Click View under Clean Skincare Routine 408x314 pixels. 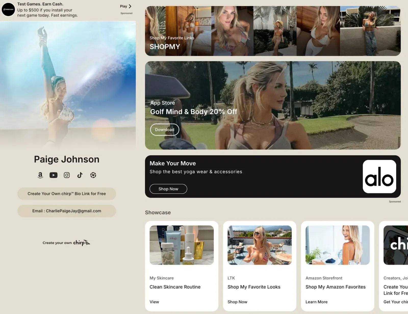pyautogui.click(x=154, y=302)
